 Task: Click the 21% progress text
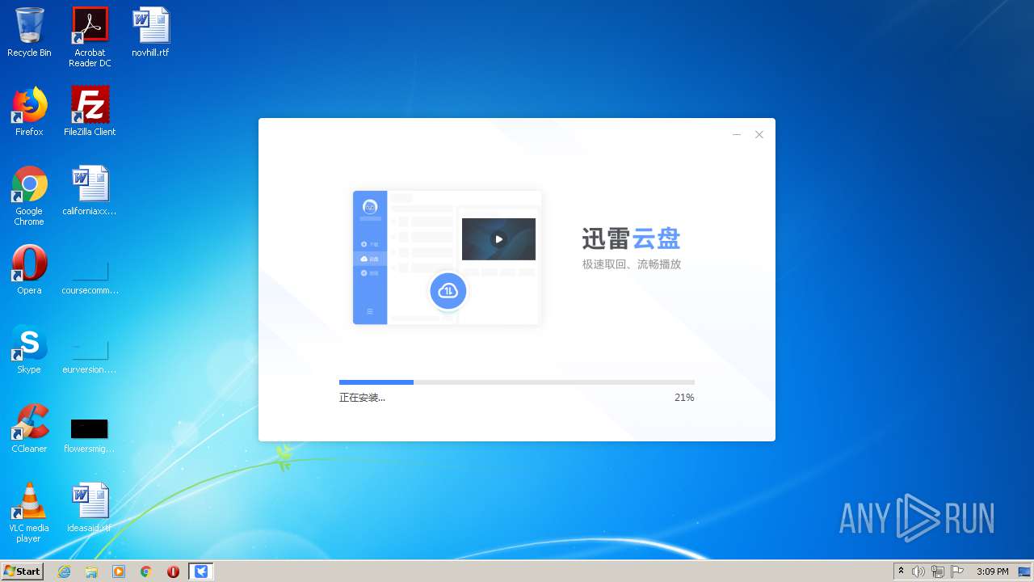coord(684,398)
